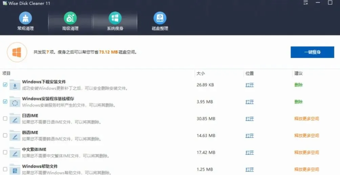Screen dimensions: 340x175
Task: Check the 日语IME checkbox
Action: coord(5,118)
